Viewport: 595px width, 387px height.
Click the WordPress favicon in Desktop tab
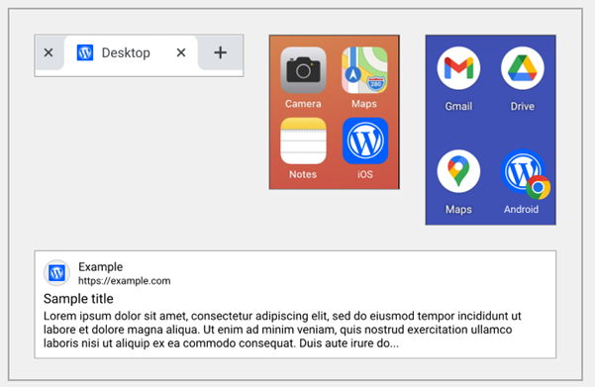click(x=85, y=52)
